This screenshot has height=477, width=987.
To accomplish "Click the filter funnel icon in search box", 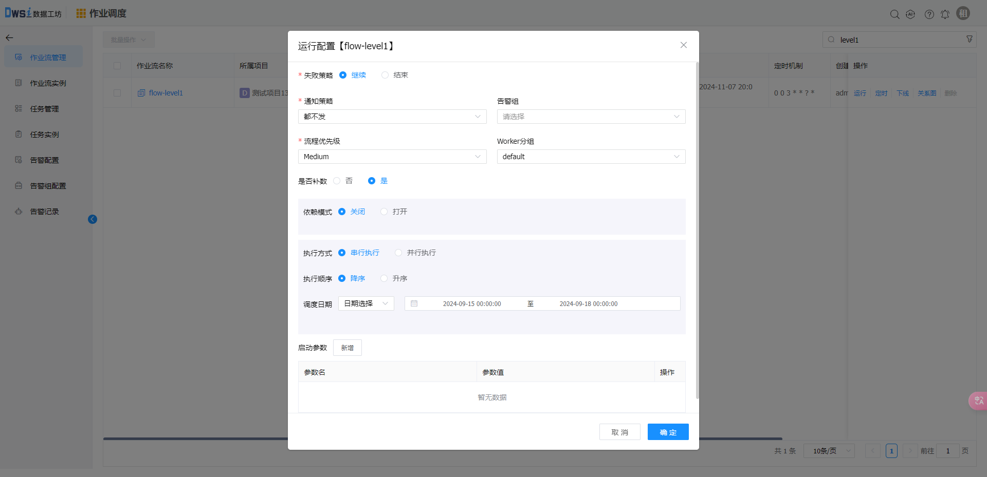I will 970,40.
